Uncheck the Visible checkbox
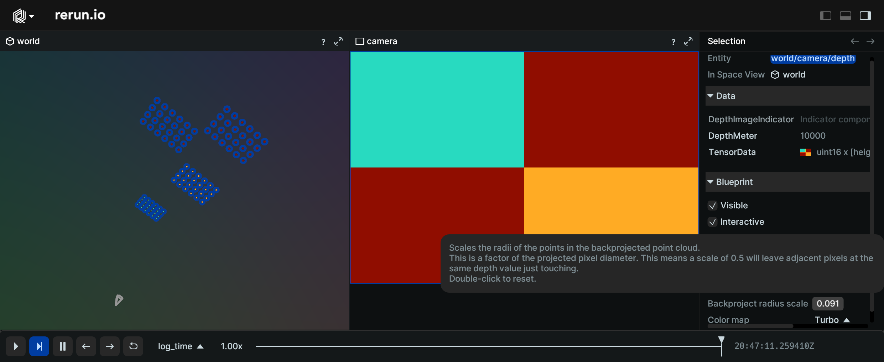The width and height of the screenshot is (884, 362). [713, 206]
